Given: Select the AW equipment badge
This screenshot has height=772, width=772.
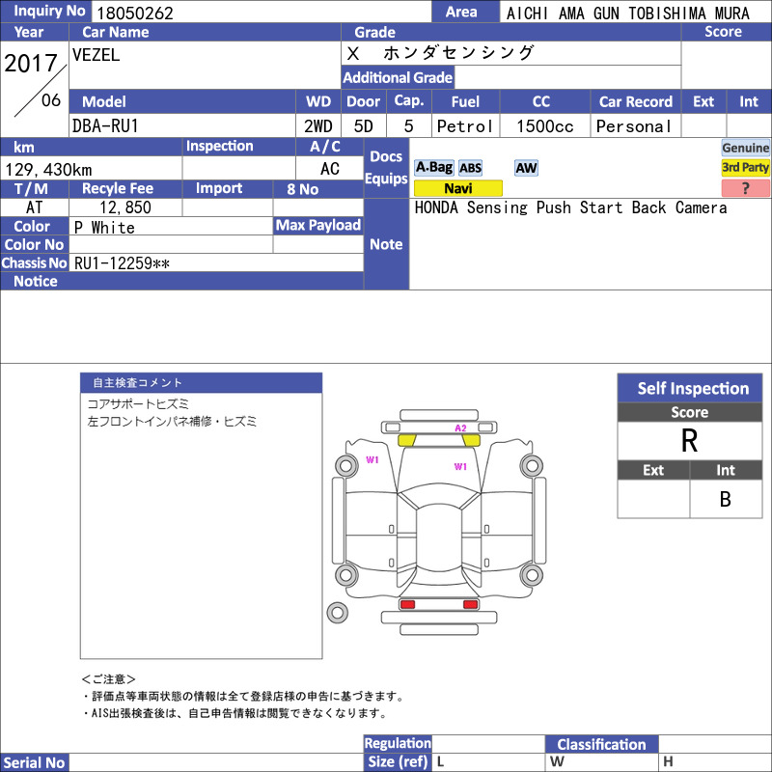Looking at the screenshot, I should point(526,168).
